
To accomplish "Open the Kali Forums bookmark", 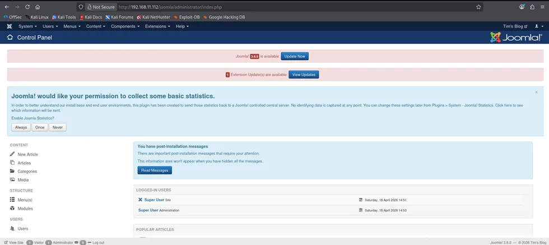I will (119, 17).
